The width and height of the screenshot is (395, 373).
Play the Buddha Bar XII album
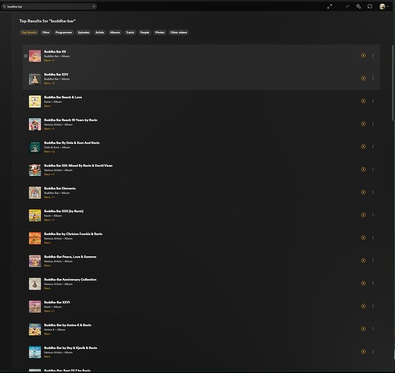tap(364, 55)
